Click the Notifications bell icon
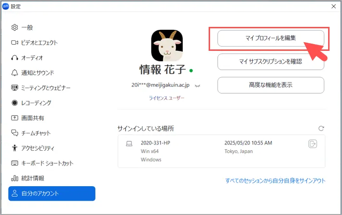 point(14,72)
